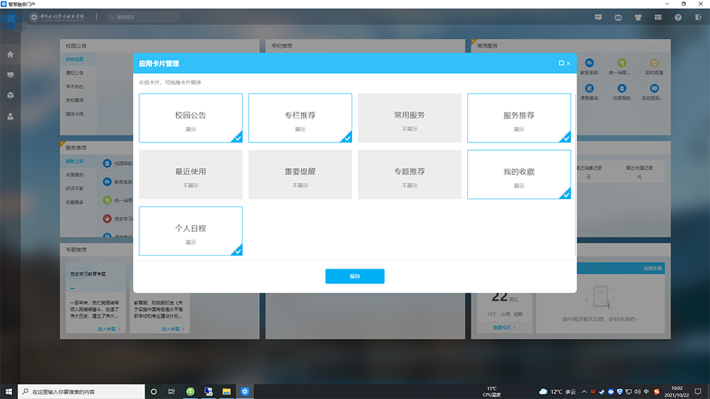Image resolution: width=710 pixels, height=399 pixels.
Task: Click the 保存 button
Action: [x=354, y=276]
